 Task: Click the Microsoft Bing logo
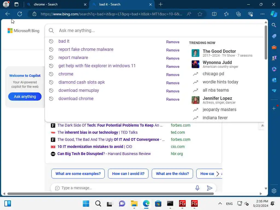coord(24,31)
